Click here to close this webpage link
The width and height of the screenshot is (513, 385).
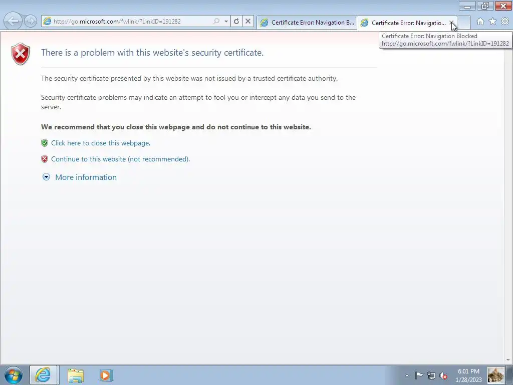pos(101,143)
